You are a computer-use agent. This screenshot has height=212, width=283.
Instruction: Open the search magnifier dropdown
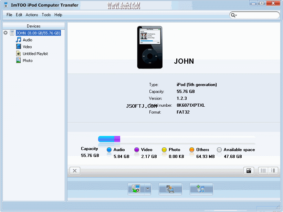(x=234, y=15)
